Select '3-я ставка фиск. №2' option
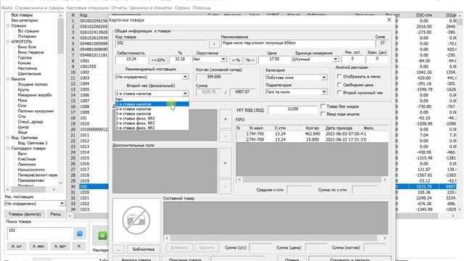The height and width of the screenshot is (261, 464). click(x=152, y=128)
